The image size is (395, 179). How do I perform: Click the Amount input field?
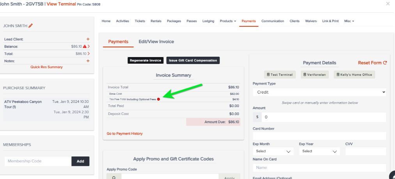click(x=324, y=117)
